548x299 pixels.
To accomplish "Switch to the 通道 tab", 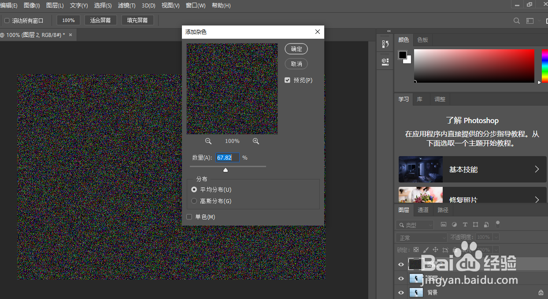I will coord(423,210).
